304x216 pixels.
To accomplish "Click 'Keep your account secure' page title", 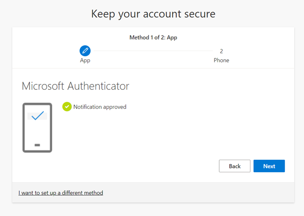I will pyautogui.click(x=153, y=14).
